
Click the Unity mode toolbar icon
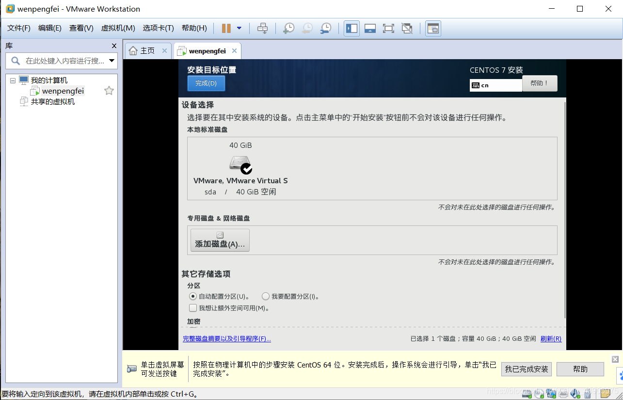[x=407, y=28]
